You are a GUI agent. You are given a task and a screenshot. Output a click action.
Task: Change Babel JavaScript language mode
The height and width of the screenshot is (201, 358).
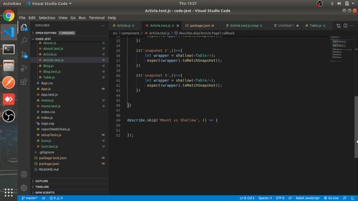tap(308, 198)
